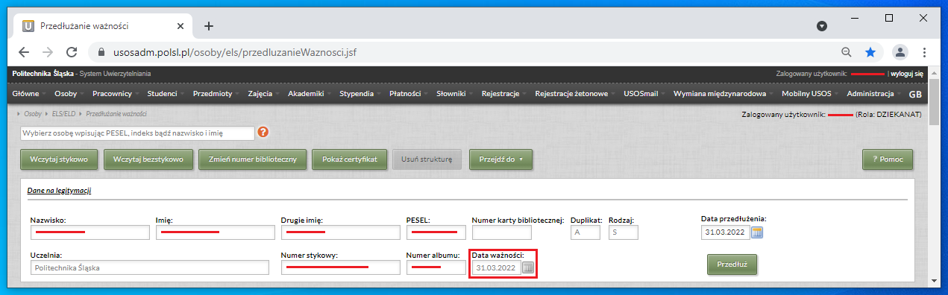Open the USOSmail menu

[643, 94]
